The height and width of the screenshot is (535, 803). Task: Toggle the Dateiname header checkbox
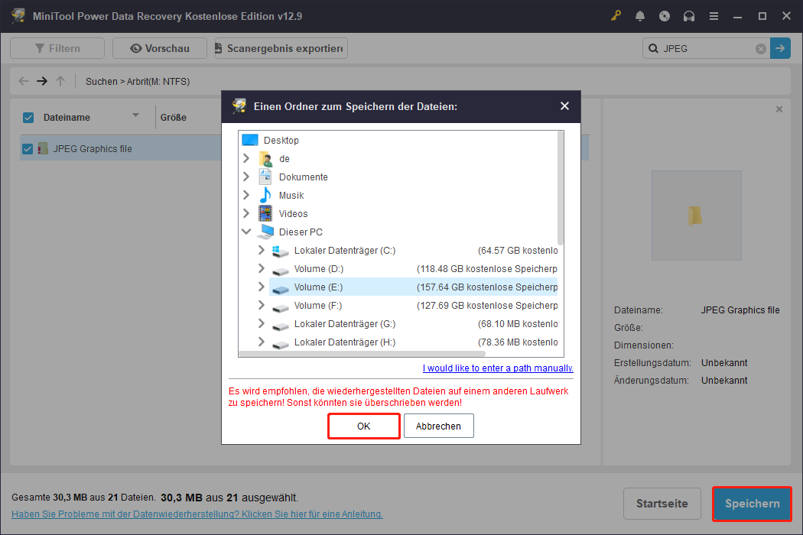pyautogui.click(x=28, y=117)
